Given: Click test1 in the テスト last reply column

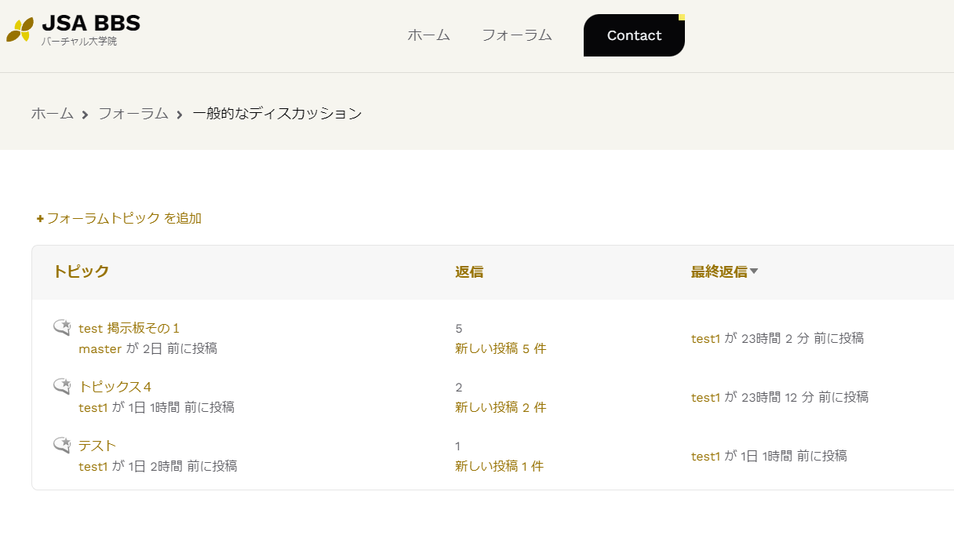Looking at the screenshot, I should (705, 456).
